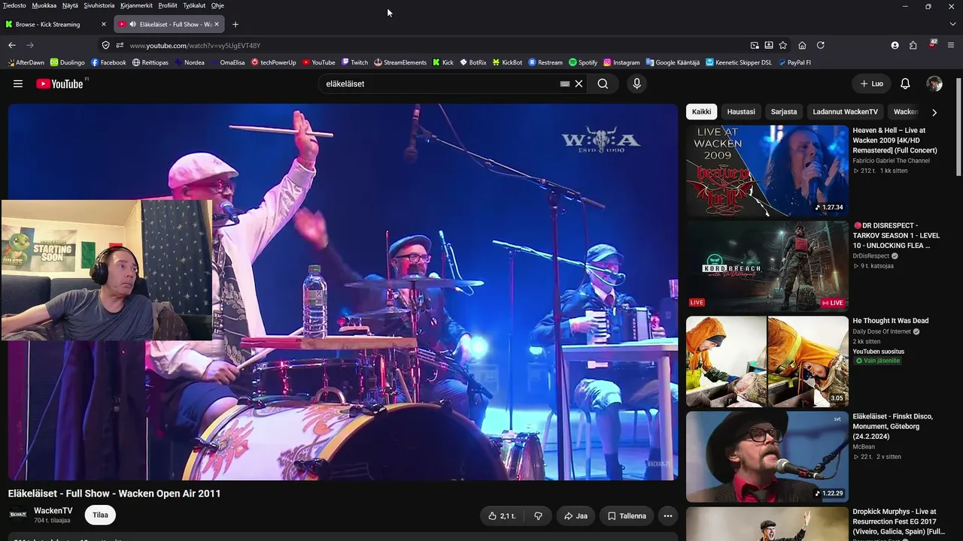Open the WackenTV channel avatar
The image size is (963, 541).
click(18, 515)
